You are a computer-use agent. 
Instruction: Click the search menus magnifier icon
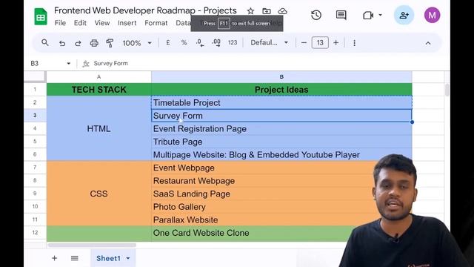click(x=45, y=43)
